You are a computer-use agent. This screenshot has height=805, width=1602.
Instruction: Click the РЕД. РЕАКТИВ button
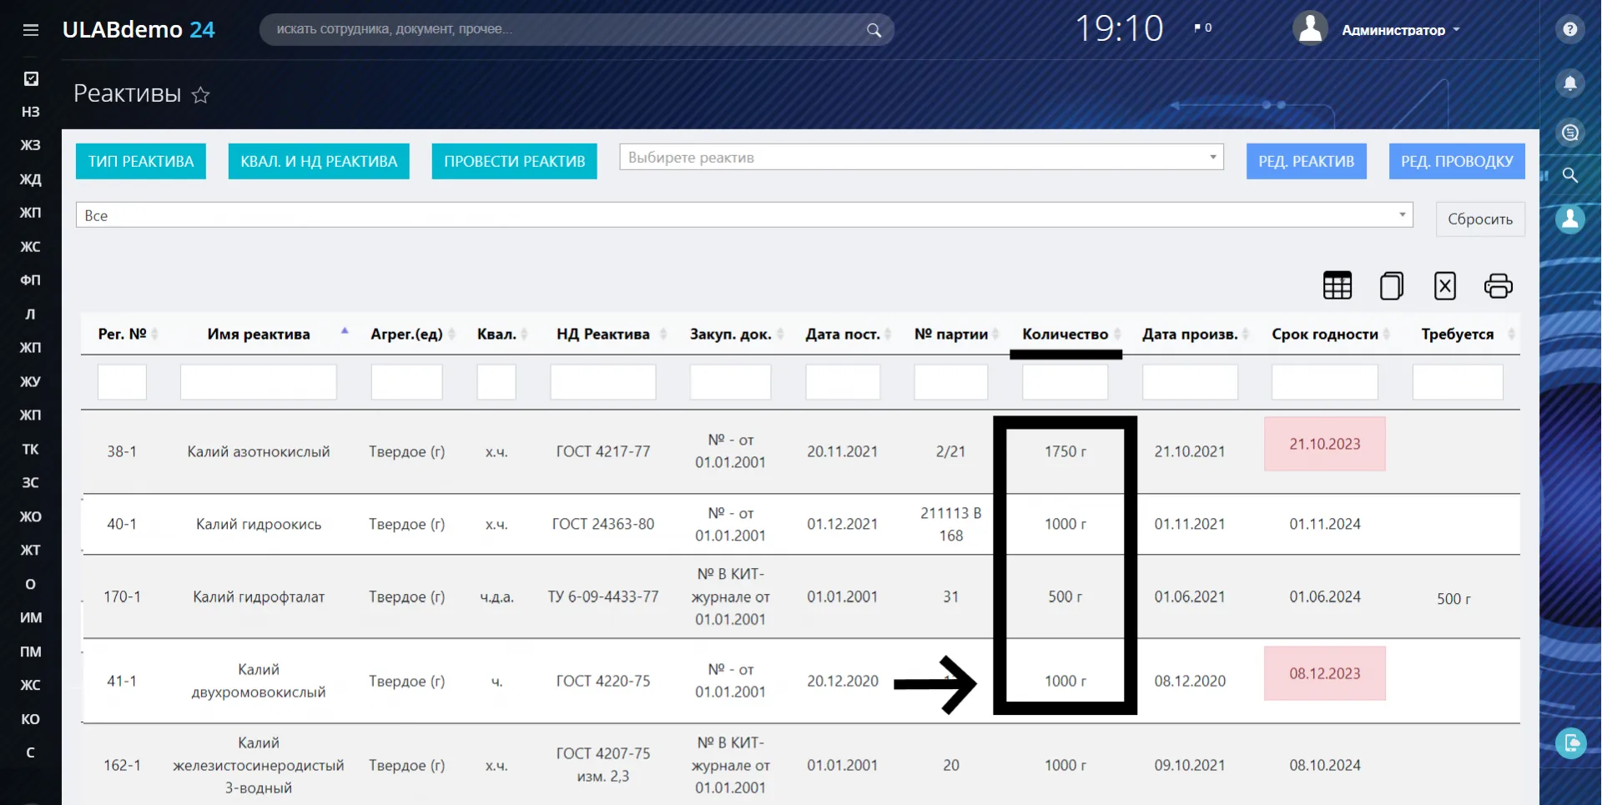1307,161
